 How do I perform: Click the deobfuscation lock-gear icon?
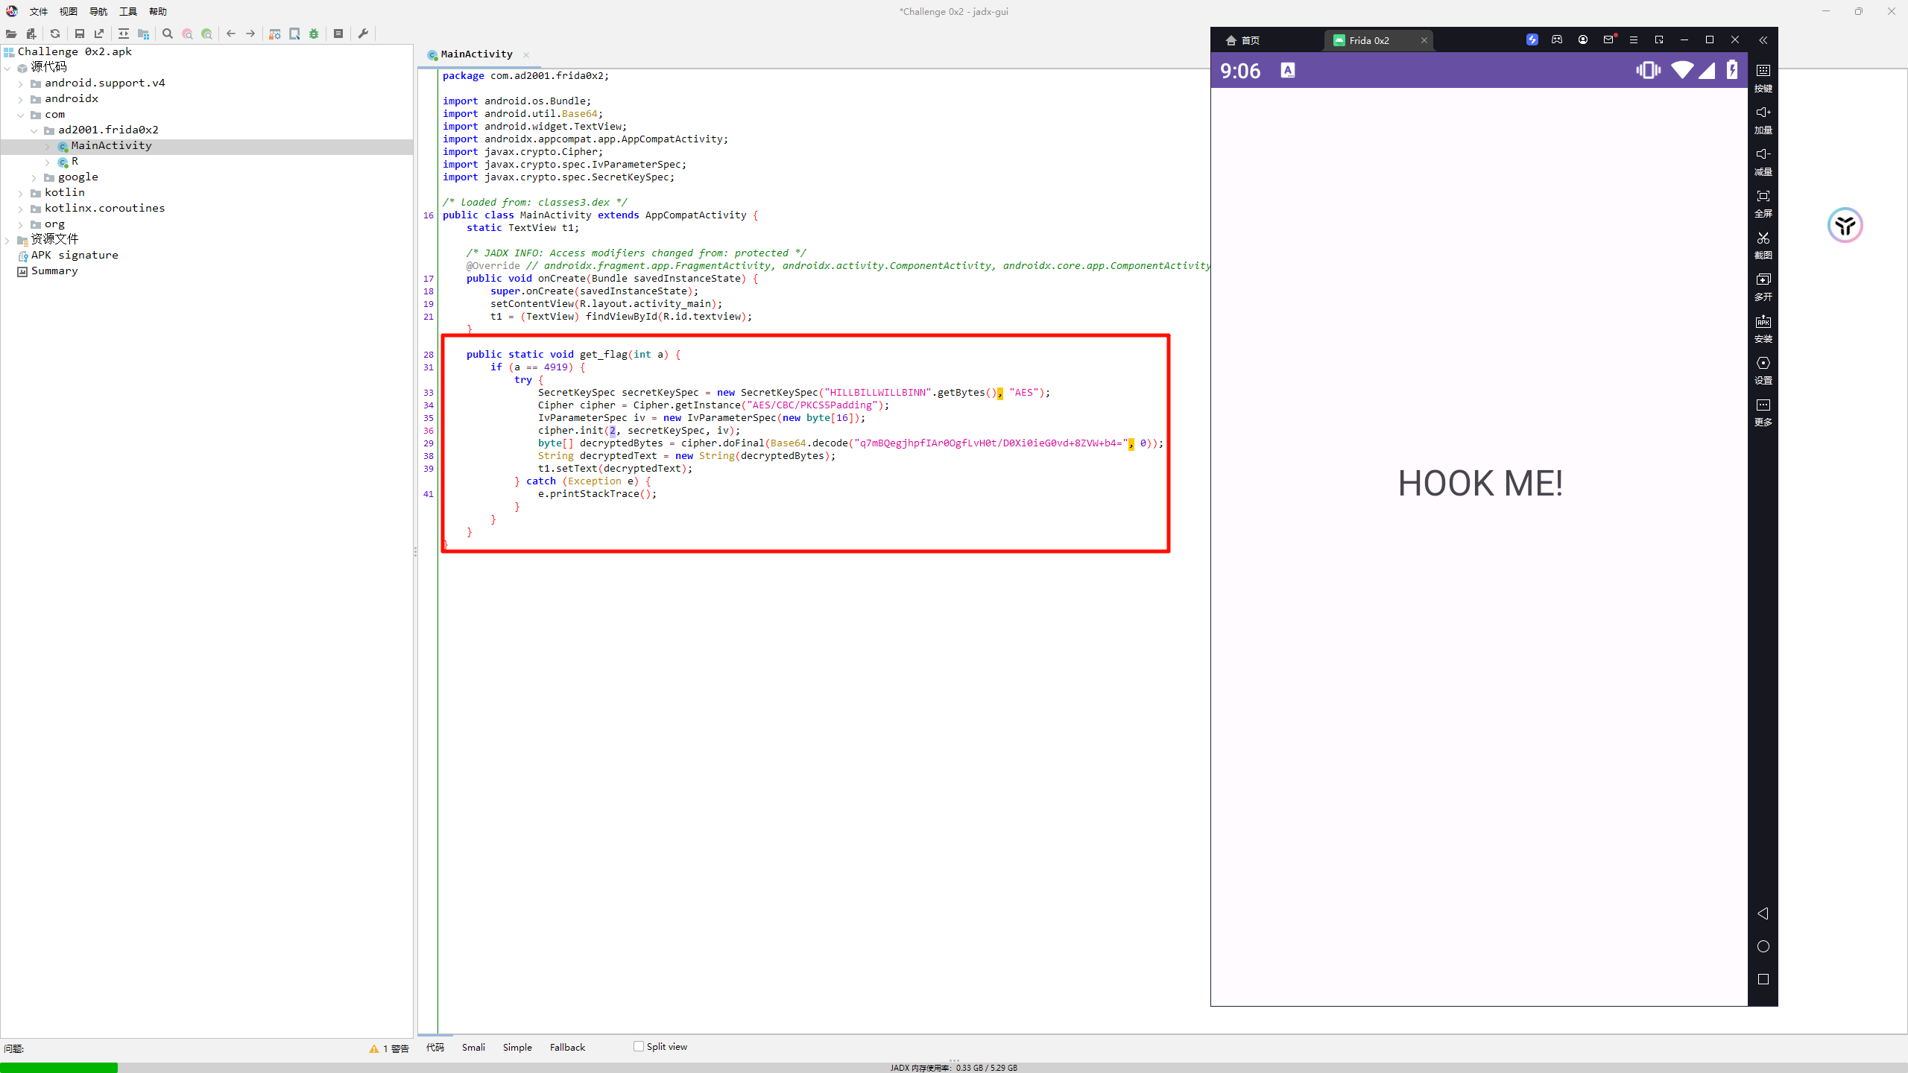pyautogui.click(x=275, y=34)
